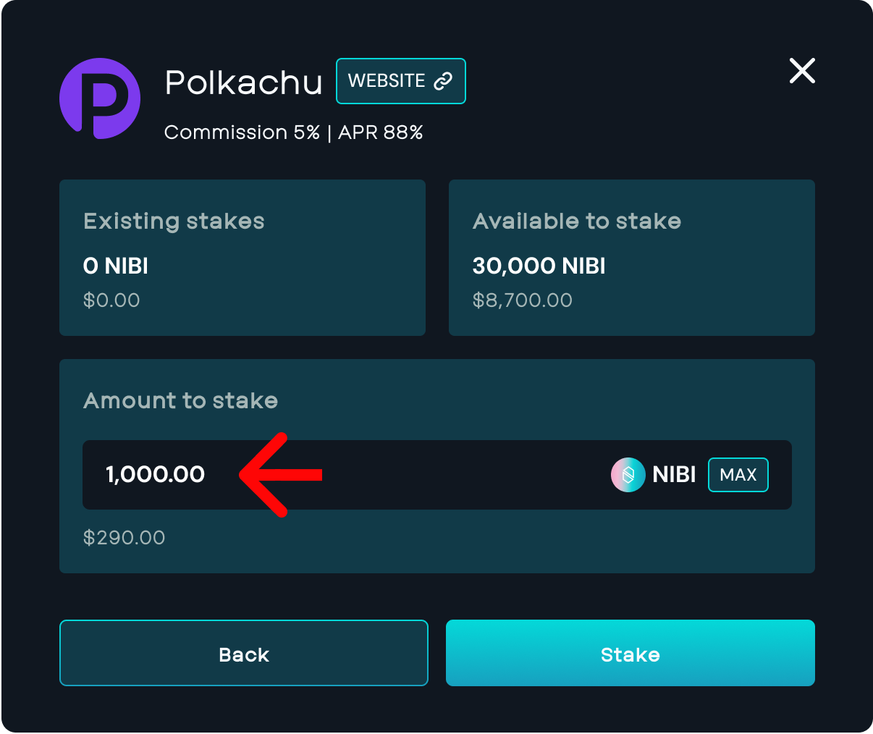This screenshot has height=734, width=873.
Task: Expand the Available to stake panel
Action: pyautogui.click(x=631, y=258)
